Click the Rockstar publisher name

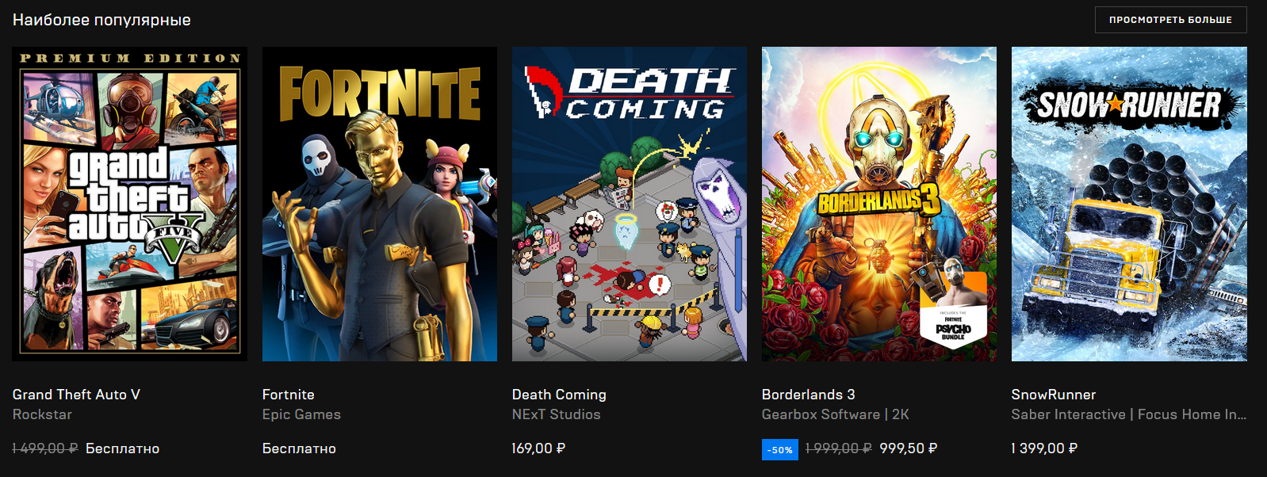coord(42,414)
